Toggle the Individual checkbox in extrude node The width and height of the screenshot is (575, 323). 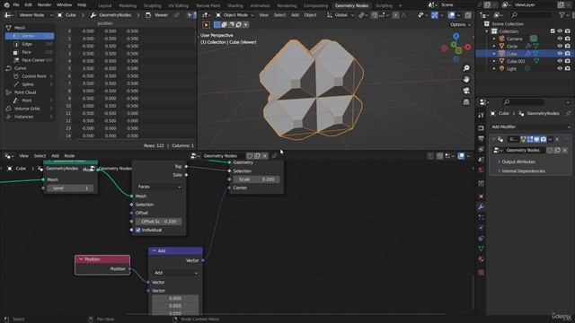[138, 230]
